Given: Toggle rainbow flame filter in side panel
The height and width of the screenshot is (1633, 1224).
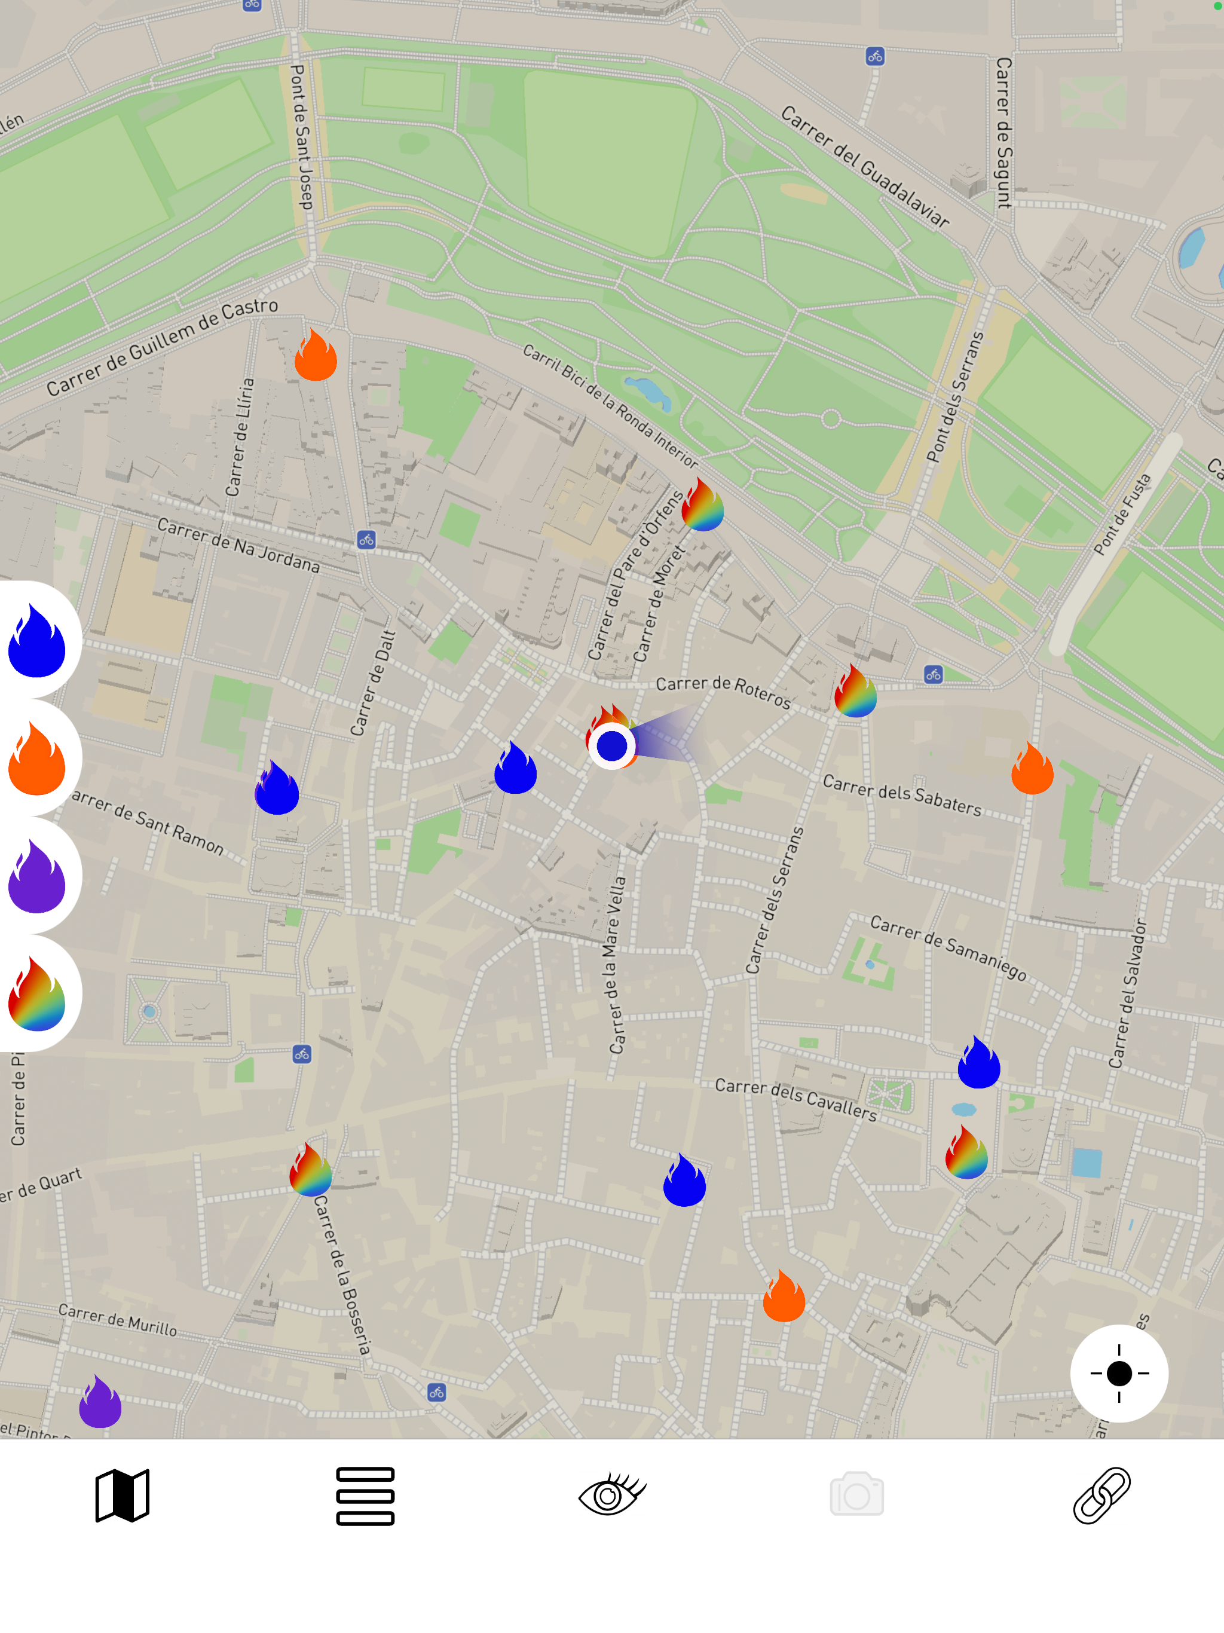Looking at the screenshot, I should tap(37, 993).
